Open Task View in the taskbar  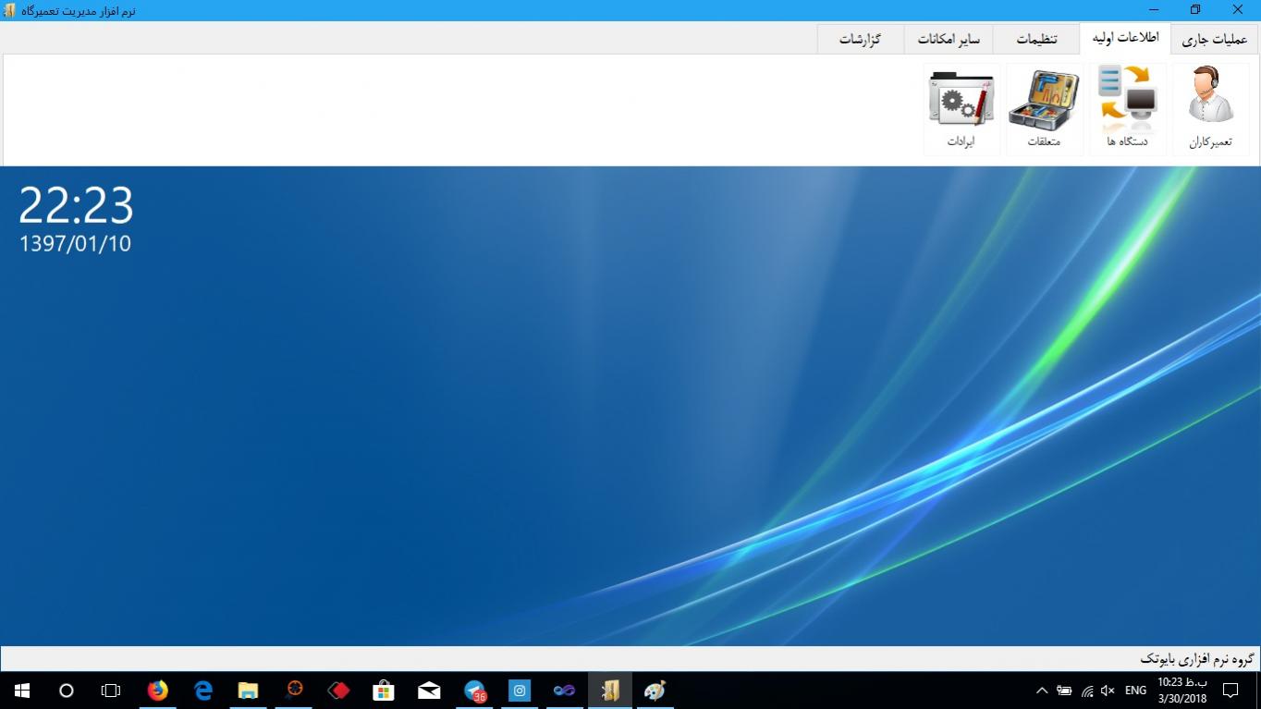111,691
